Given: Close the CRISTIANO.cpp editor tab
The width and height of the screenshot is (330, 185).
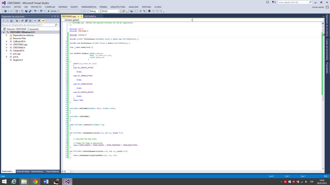Looking at the screenshot, I should (81, 16).
